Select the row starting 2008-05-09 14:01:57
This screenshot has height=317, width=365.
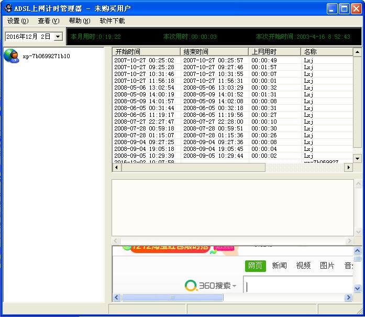(x=233, y=101)
